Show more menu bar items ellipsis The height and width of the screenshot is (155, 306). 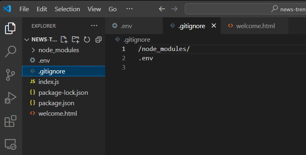129,8
